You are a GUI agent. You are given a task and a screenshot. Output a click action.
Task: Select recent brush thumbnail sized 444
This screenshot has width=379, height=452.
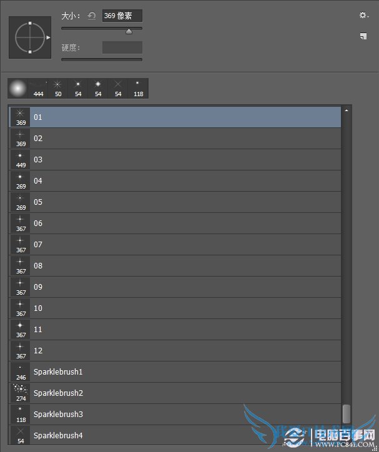(38, 88)
